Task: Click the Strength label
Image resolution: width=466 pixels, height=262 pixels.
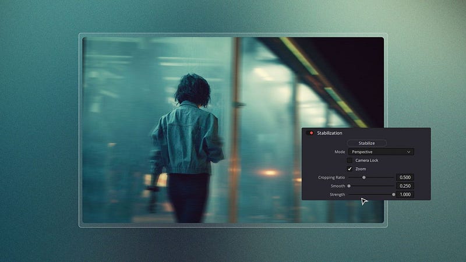Action: click(x=337, y=194)
